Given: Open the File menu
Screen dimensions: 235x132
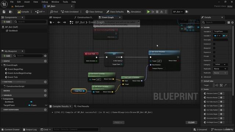Looking at the screenshot, I should 12,2.
